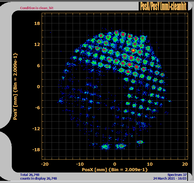Click the PosX/PosY (mm)-cleanhit title
Viewport: 194px width, 183px height.
(163, 6)
